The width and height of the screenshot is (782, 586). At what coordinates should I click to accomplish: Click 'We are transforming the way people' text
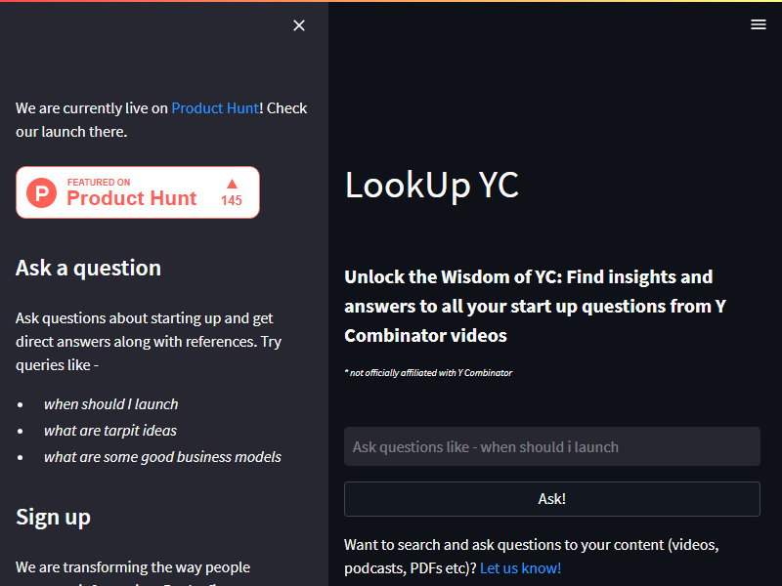[133, 567]
